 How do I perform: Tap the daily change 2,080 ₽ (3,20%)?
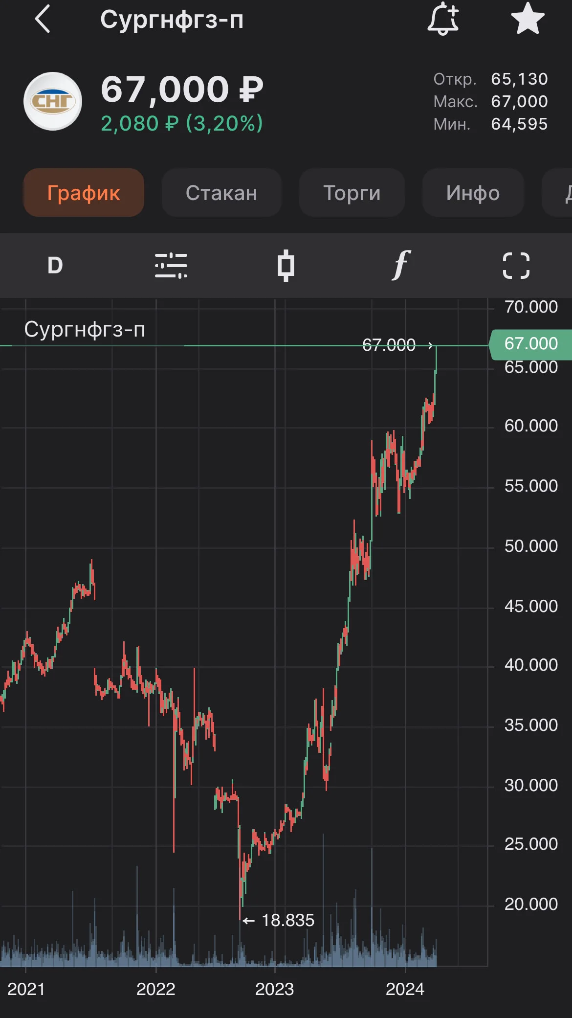tap(182, 123)
